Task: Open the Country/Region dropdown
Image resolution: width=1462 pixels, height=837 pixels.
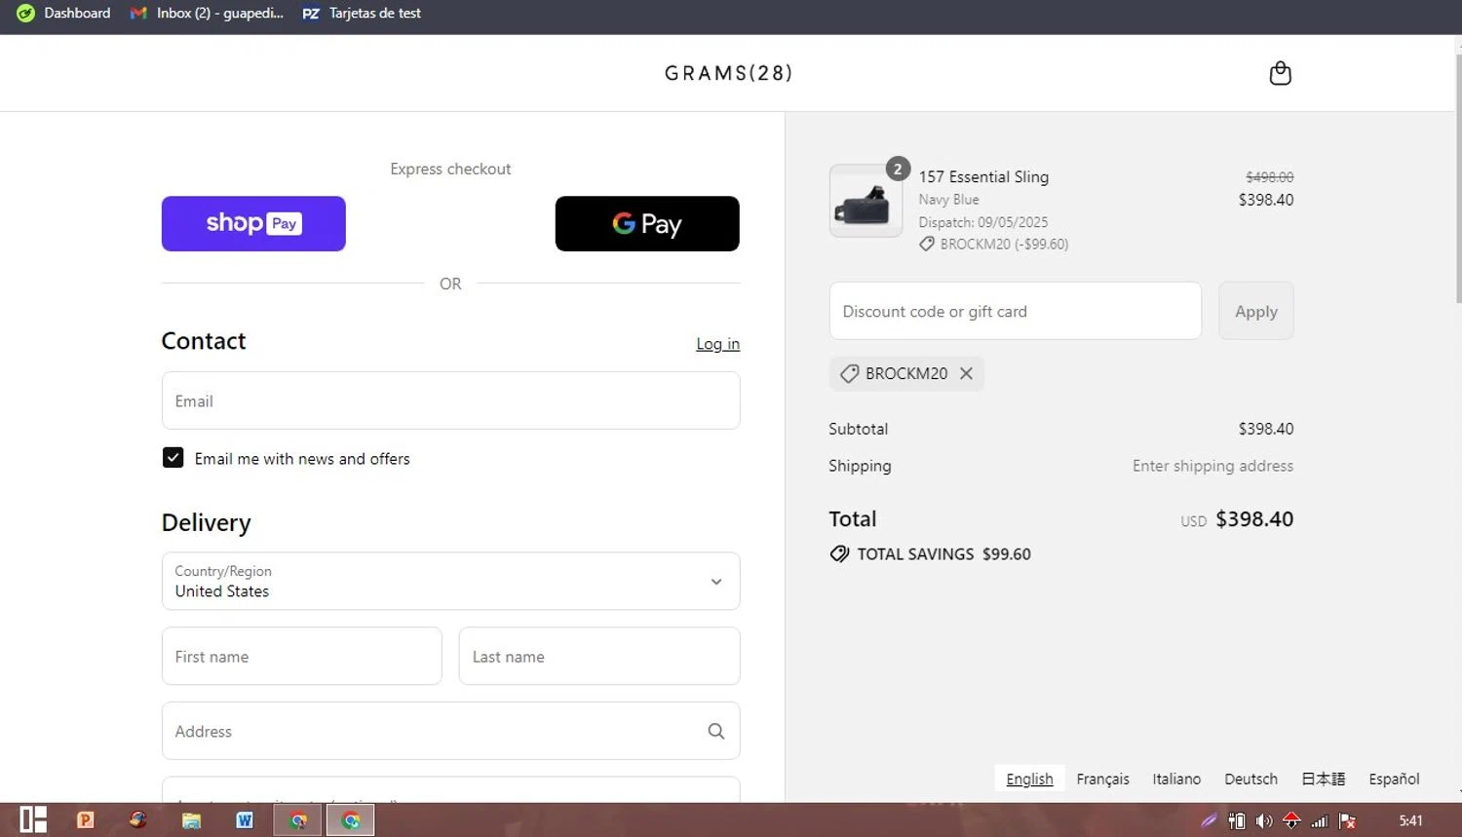Action: pyautogui.click(x=450, y=581)
